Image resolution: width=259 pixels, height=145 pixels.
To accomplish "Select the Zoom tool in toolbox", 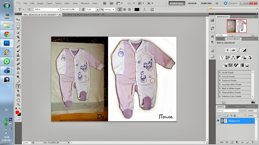I will pos(18,104).
